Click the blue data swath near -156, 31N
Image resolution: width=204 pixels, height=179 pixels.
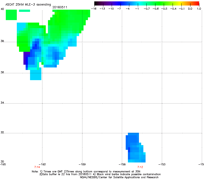[x=135, y=148]
